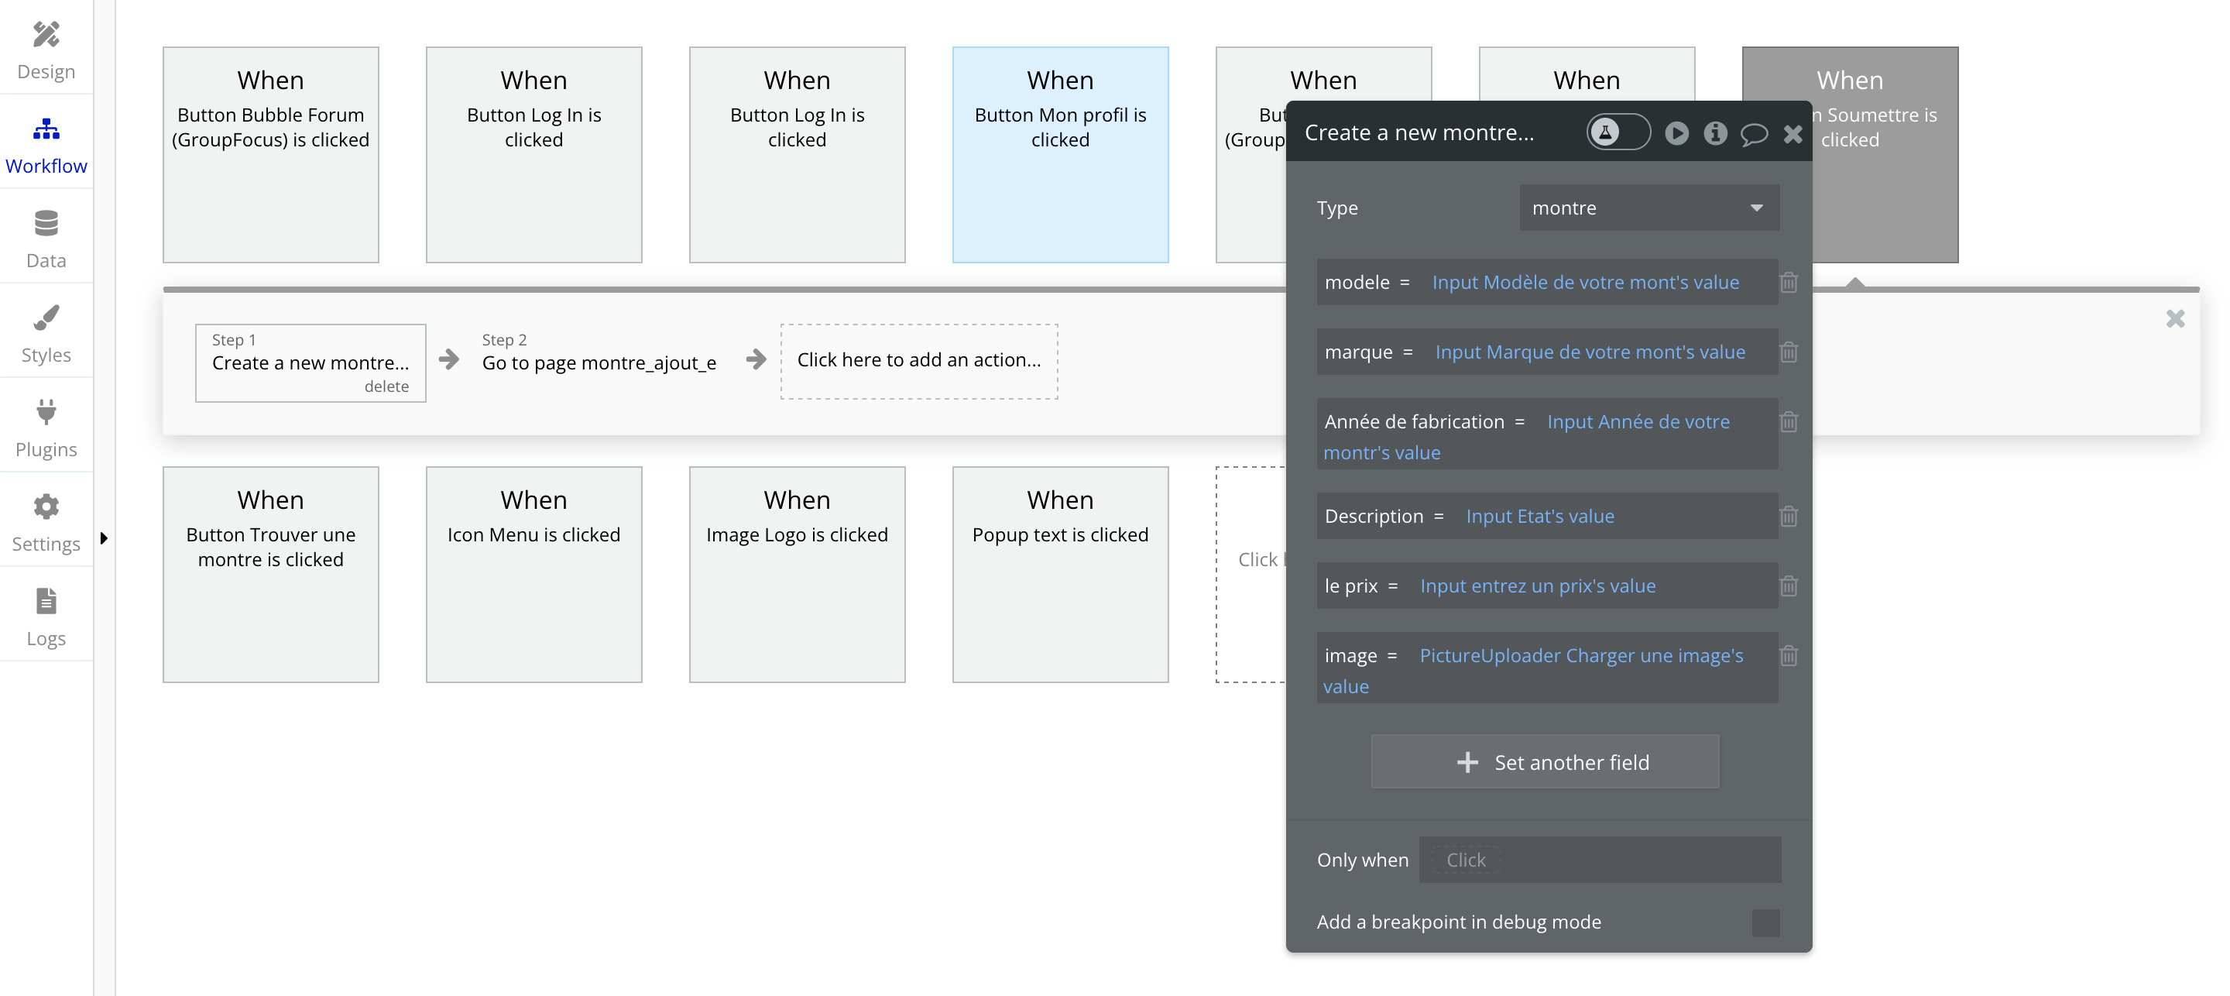Click trash icon next to le prix field

tap(1789, 586)
